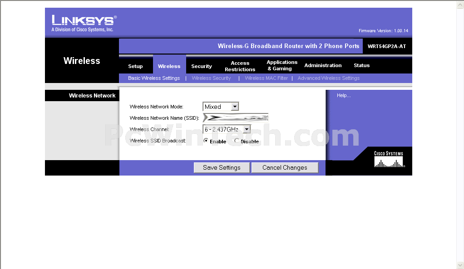Image resolution: width=464 pixels, height=269 pixels.
Task: Click the page scrollbar down arrow
Action: [x=460, y=265]
